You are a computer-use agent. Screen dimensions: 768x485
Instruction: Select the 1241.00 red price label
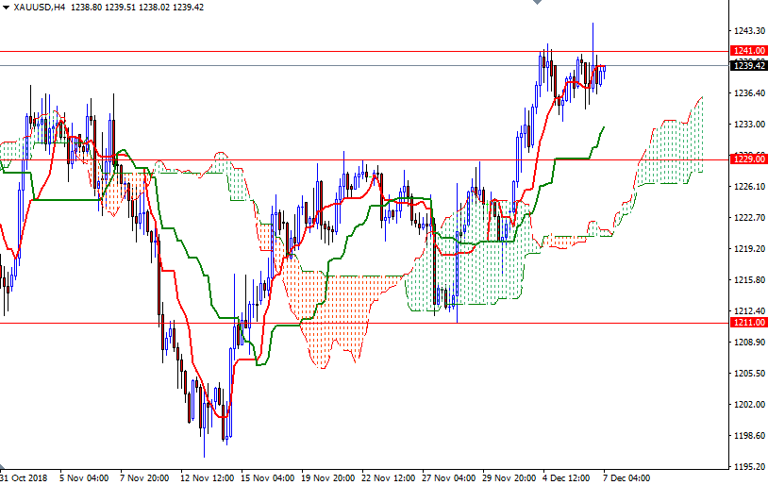[x=747, y=51]
